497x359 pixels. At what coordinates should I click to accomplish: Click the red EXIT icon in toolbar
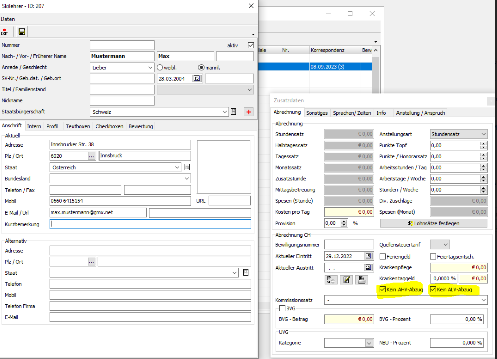(5, 32)
